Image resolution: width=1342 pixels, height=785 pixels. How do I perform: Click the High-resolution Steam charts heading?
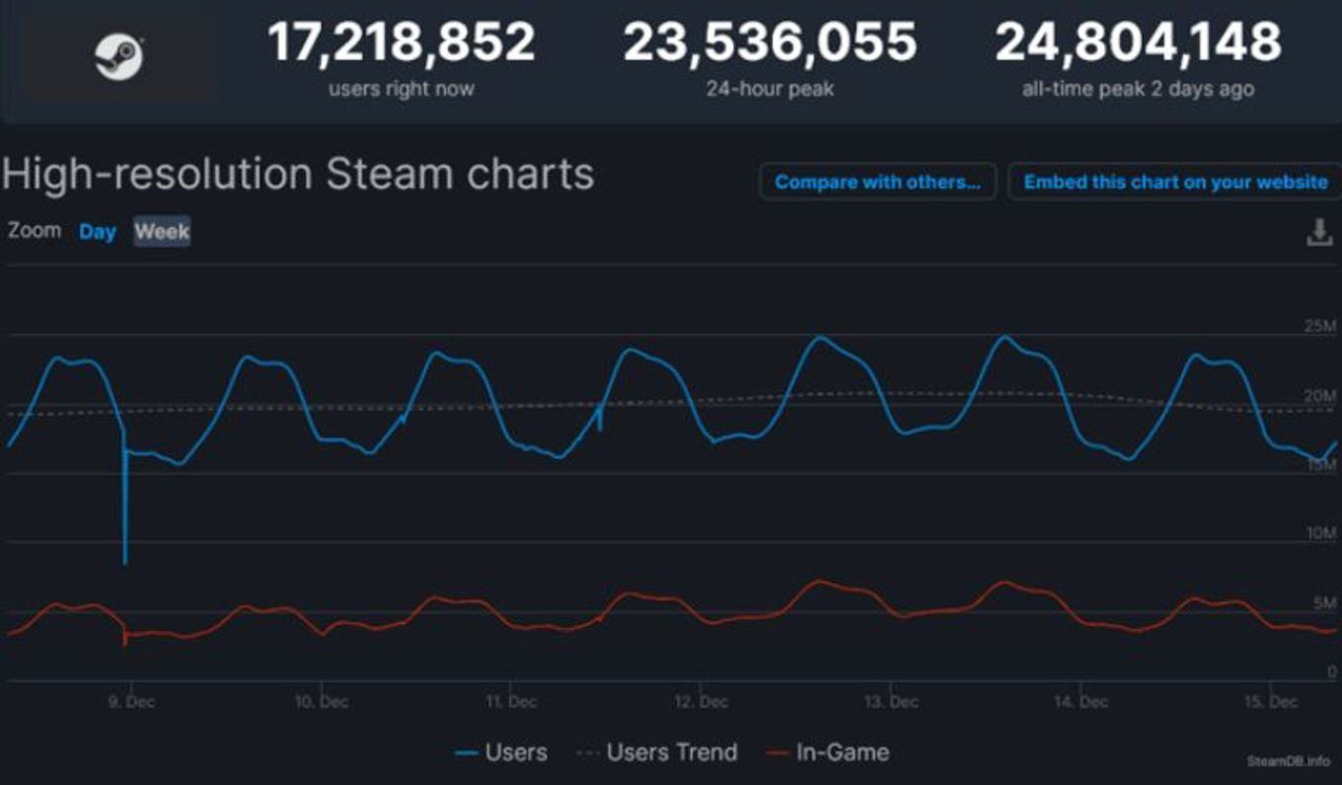coord(297,174)
